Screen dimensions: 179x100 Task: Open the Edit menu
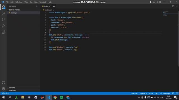click(x=12, y=2)
